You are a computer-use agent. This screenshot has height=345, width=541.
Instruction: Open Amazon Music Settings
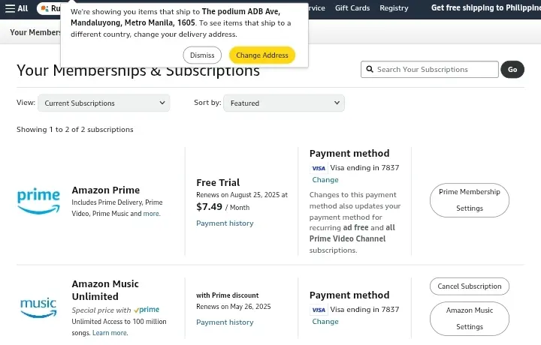coord(469,319)
